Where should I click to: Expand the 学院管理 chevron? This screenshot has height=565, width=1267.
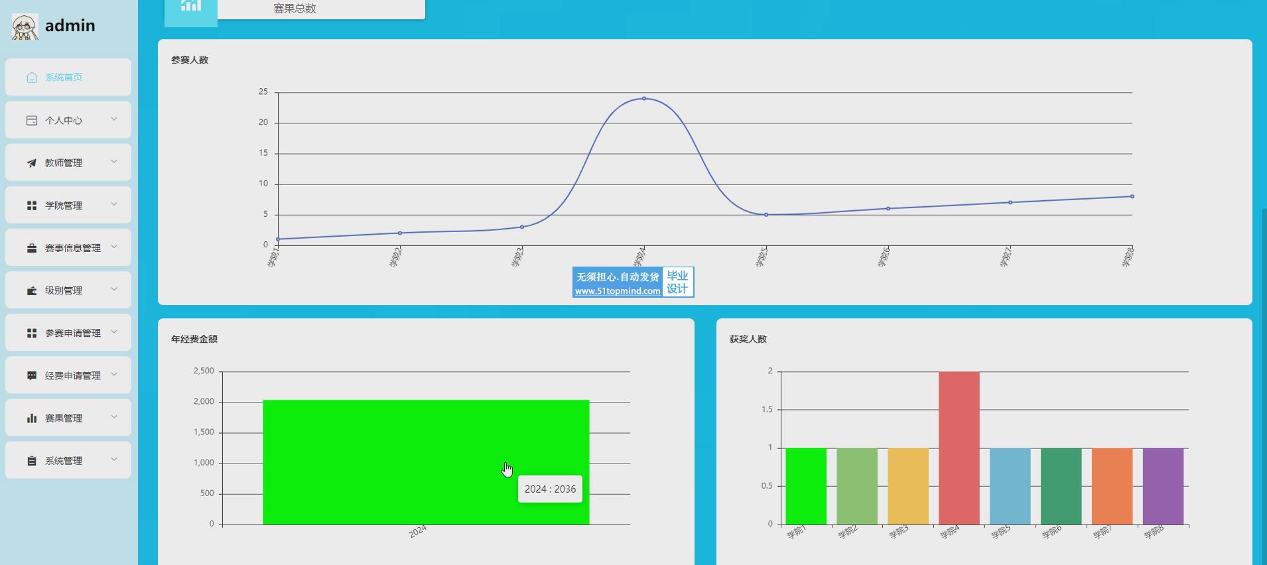tap(114, 204)
